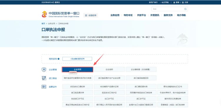This screenshot has width=221, height=108.
Task: Open the 一站式导航 link in top bar
Action: tap(164, 2)
